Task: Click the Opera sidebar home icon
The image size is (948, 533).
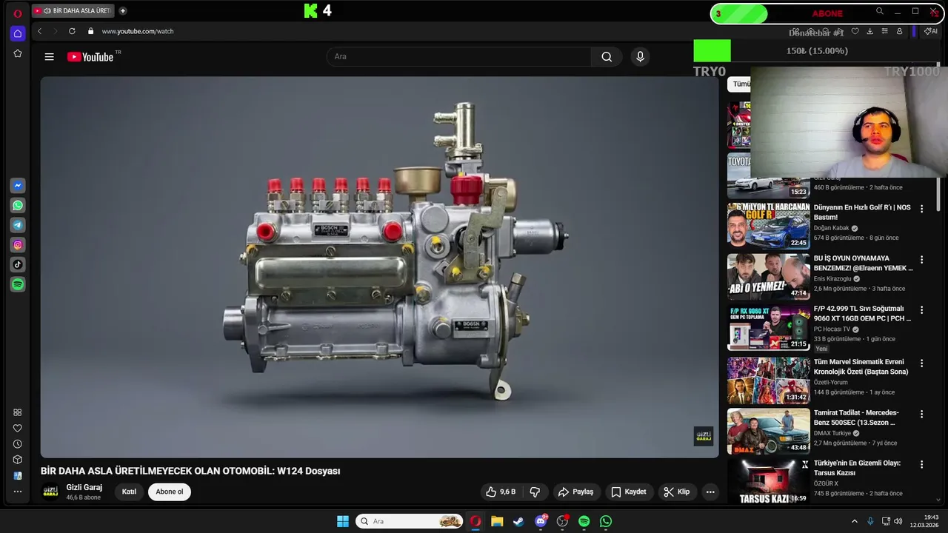Action: click(18, 33)
